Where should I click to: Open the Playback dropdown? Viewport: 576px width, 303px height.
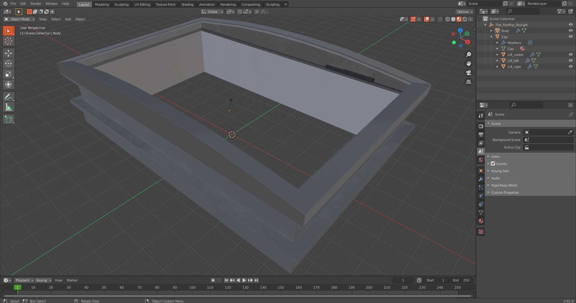coord(24,280)
